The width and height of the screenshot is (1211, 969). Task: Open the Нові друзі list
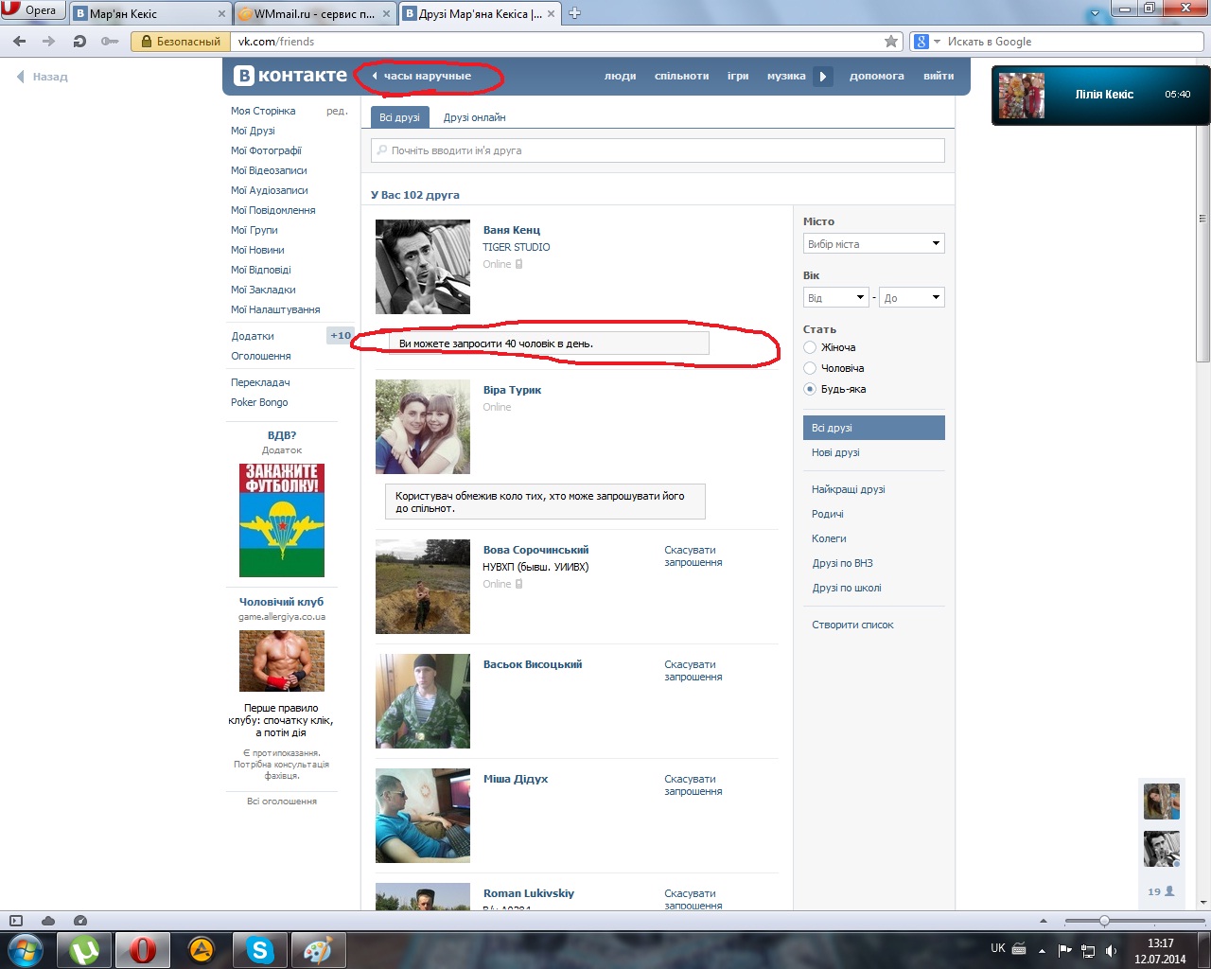(835, 452)
